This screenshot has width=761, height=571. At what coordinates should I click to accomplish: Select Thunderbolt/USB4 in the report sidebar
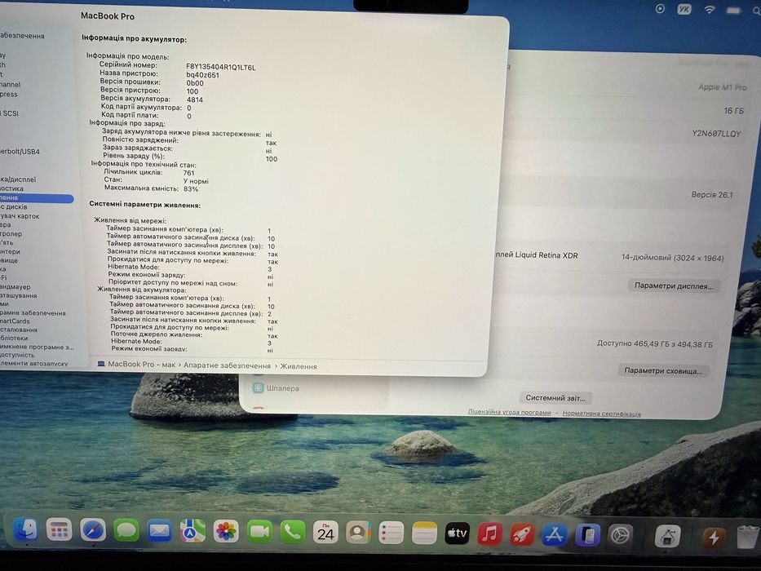point(20,152)
